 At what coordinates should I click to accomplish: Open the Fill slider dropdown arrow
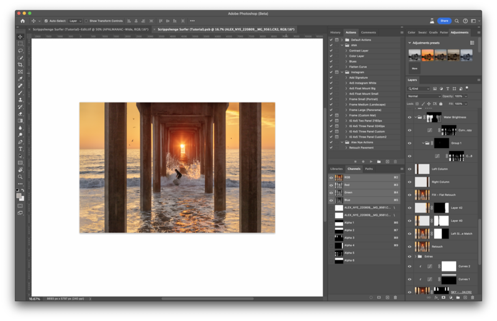466,103
